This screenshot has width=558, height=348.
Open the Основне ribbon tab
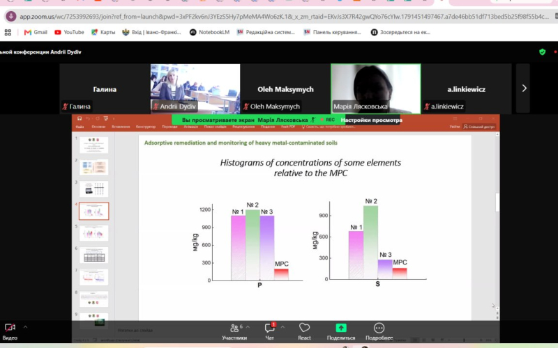click(x=98, y=127)
